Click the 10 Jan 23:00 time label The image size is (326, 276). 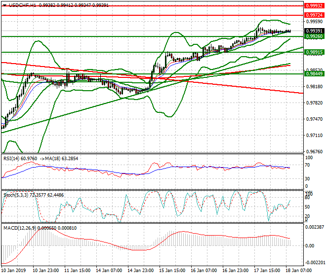[x=46, y=271]
